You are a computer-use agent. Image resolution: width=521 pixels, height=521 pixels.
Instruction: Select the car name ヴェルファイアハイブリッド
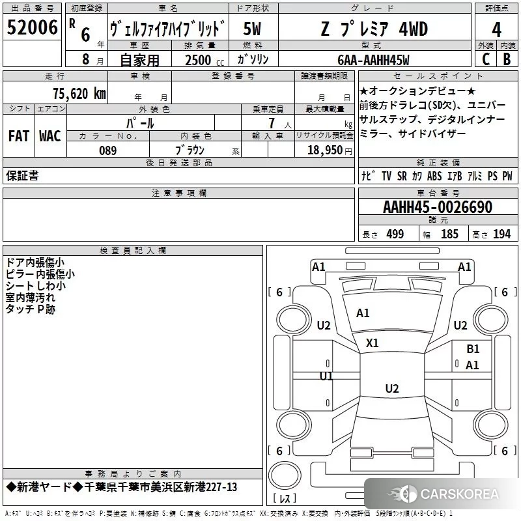point(167,29)
